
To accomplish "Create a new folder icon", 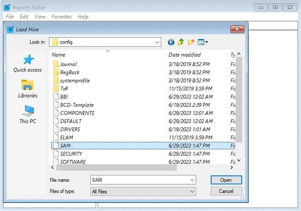I will (191, 42).
